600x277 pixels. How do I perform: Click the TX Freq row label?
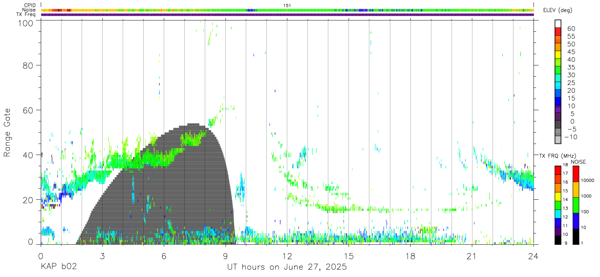tap(26, 15)
